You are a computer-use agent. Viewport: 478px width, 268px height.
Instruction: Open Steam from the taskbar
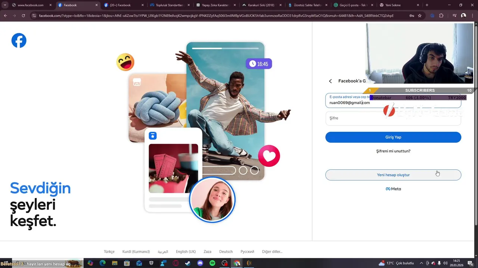point(188,263)
